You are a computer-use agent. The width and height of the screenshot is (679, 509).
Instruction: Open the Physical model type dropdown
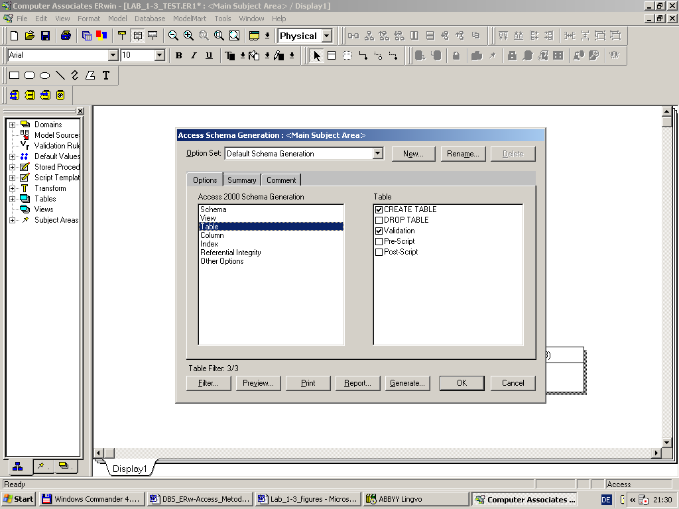tap(328, 36)
